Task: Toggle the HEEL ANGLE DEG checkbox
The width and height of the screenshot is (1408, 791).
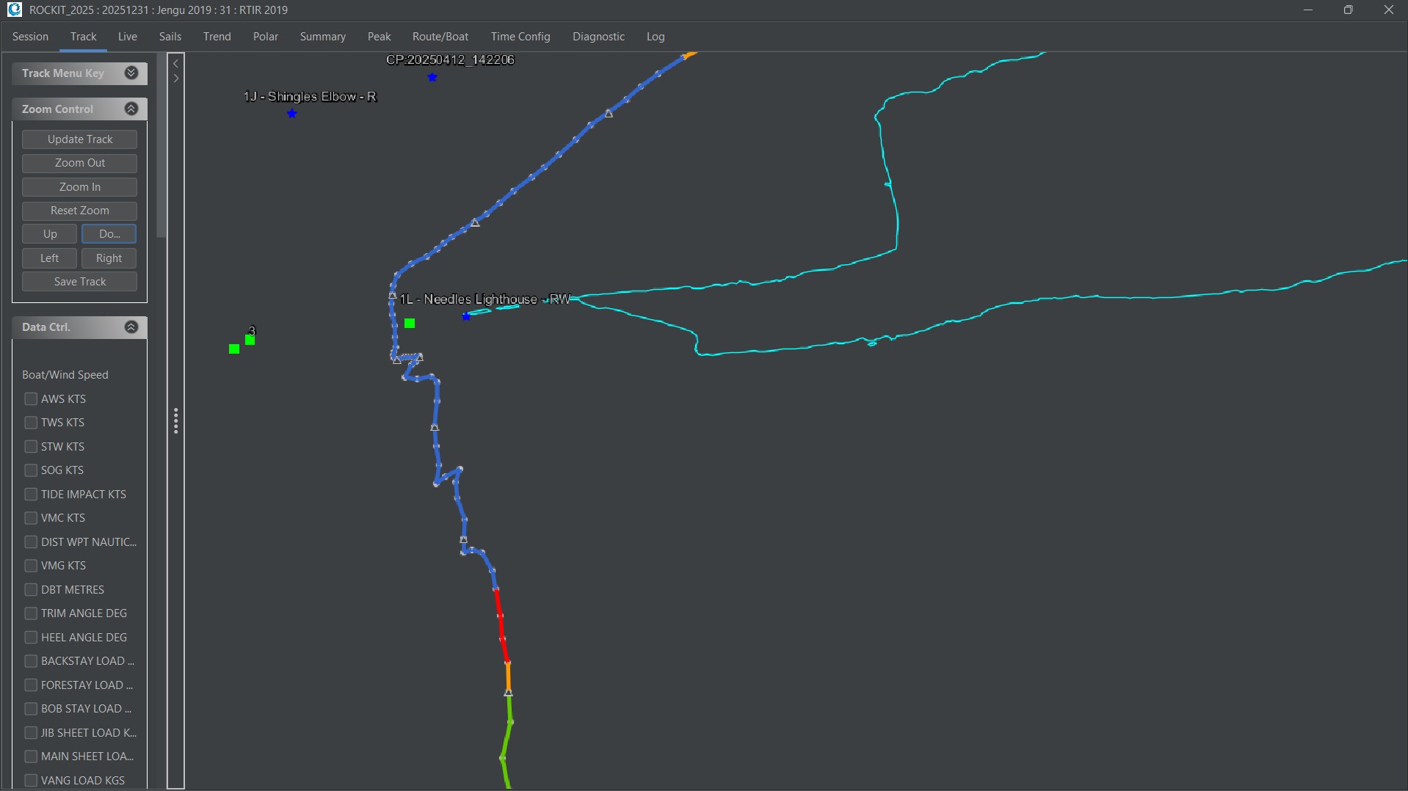Action: click(31, 637)
